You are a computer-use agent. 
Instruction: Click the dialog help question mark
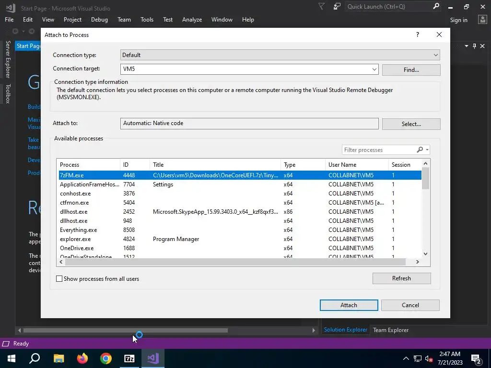pos(418,34)
